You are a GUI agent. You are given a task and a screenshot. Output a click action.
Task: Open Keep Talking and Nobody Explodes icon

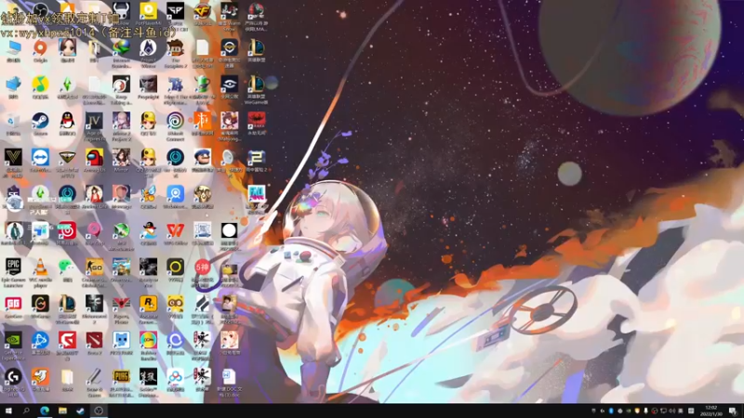click(121, 85)
